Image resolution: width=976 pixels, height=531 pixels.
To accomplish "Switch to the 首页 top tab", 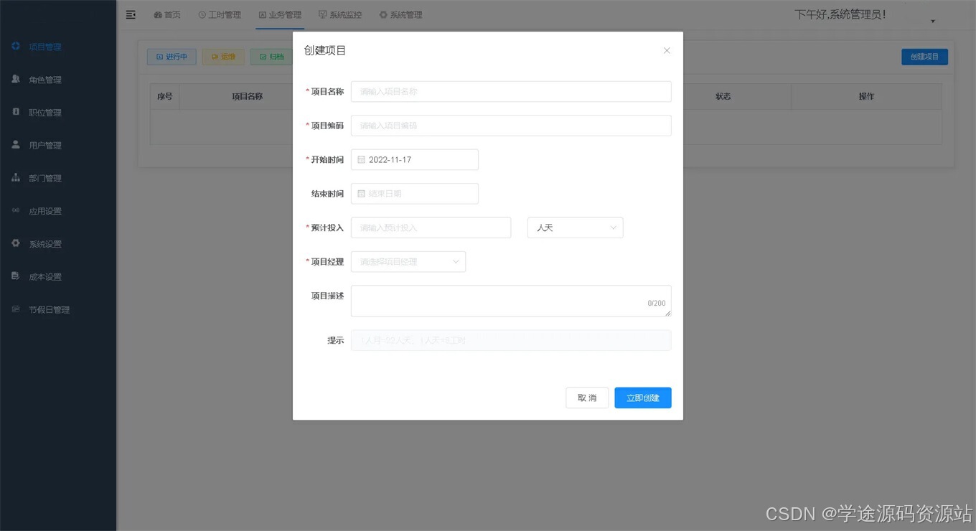I will click(167, 14).
